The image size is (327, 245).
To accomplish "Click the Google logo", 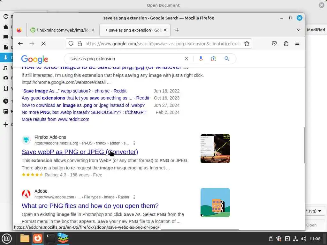I will click(34, 59).
